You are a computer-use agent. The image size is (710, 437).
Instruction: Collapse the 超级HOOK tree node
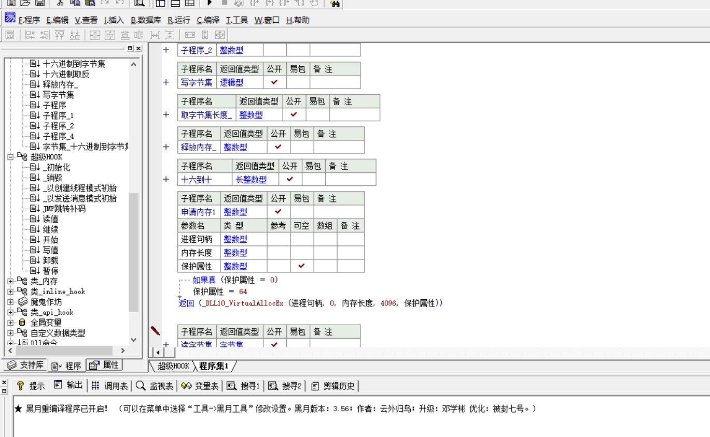(10, 157)
